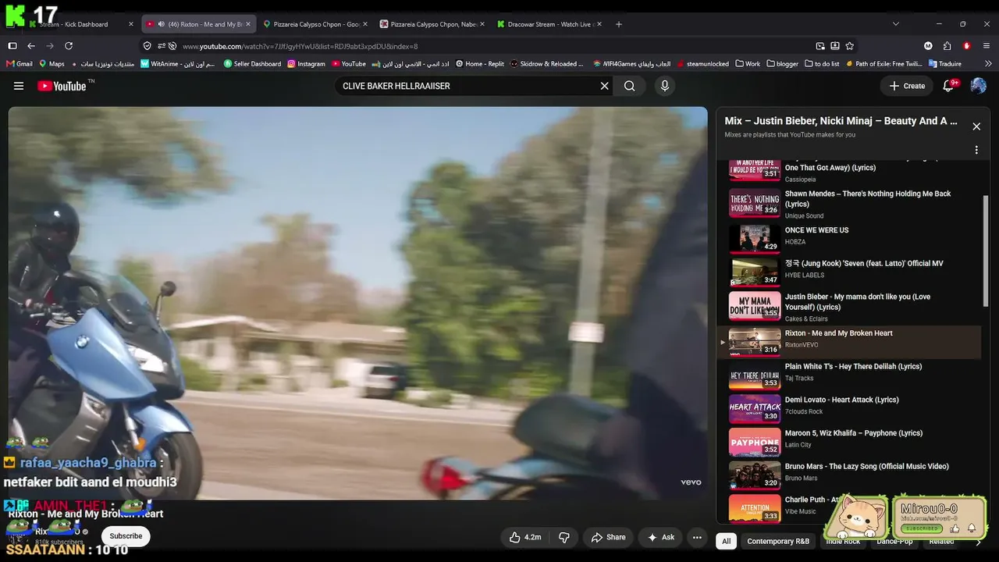Bookmark this page with the star
This screenshot has width=999, height=562.
pos(850,46)
